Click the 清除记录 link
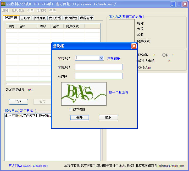Screen dimensions: 189x171 (114, 59)
